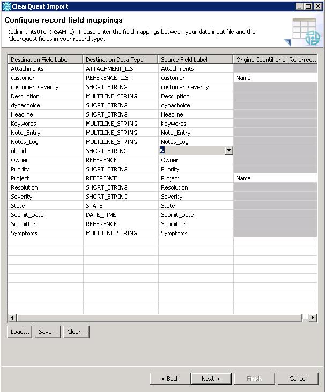Proceed with the Next > button
This screenshot has width=325, height=392.
click(x=211, y=379)
